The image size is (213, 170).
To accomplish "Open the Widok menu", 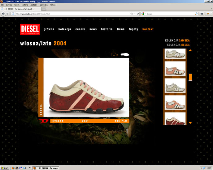I will (17, 5).
